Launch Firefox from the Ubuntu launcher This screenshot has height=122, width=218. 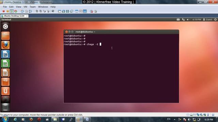point(5,45)
